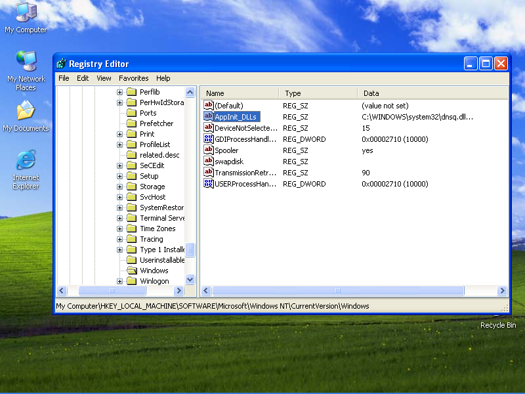Select the Terminal Server tree key name
Viewport: 525px width, 394px height.
162,218
